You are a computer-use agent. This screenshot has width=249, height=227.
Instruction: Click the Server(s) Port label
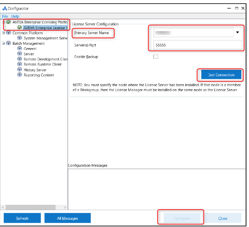tap(85, 45)
